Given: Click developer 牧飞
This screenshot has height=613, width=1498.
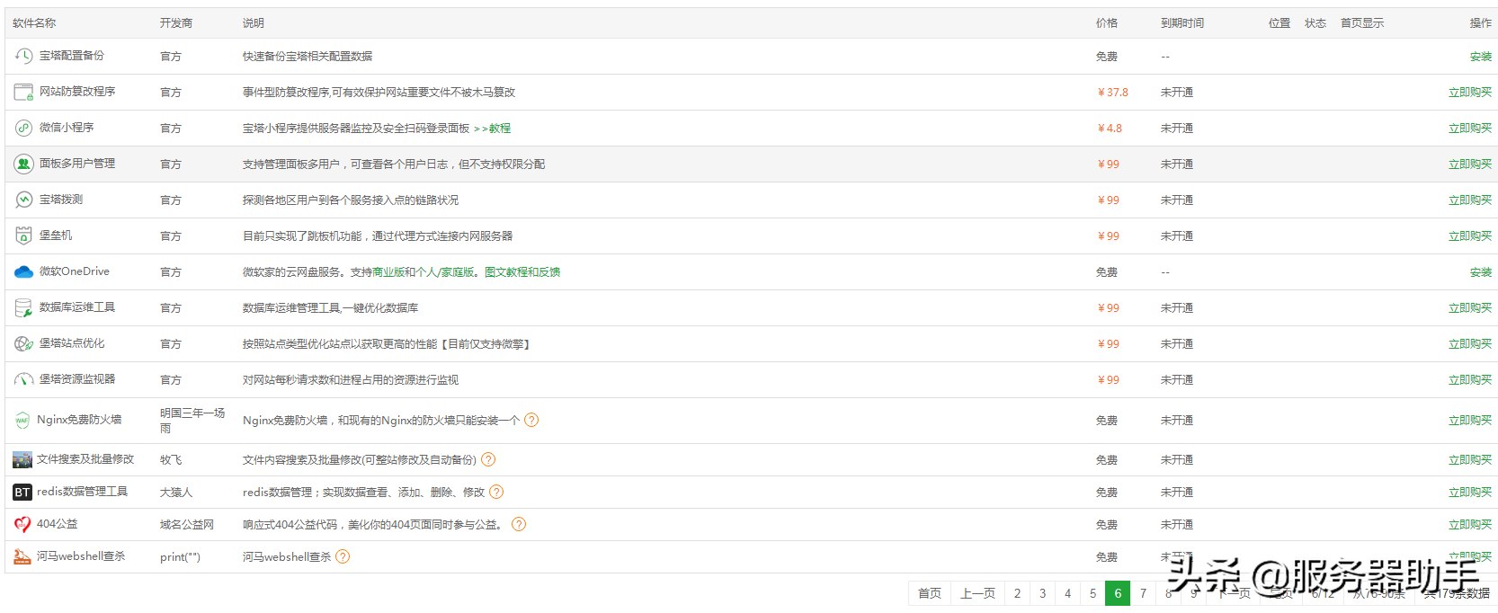Looking at the screenshot, I should (171, 459).
